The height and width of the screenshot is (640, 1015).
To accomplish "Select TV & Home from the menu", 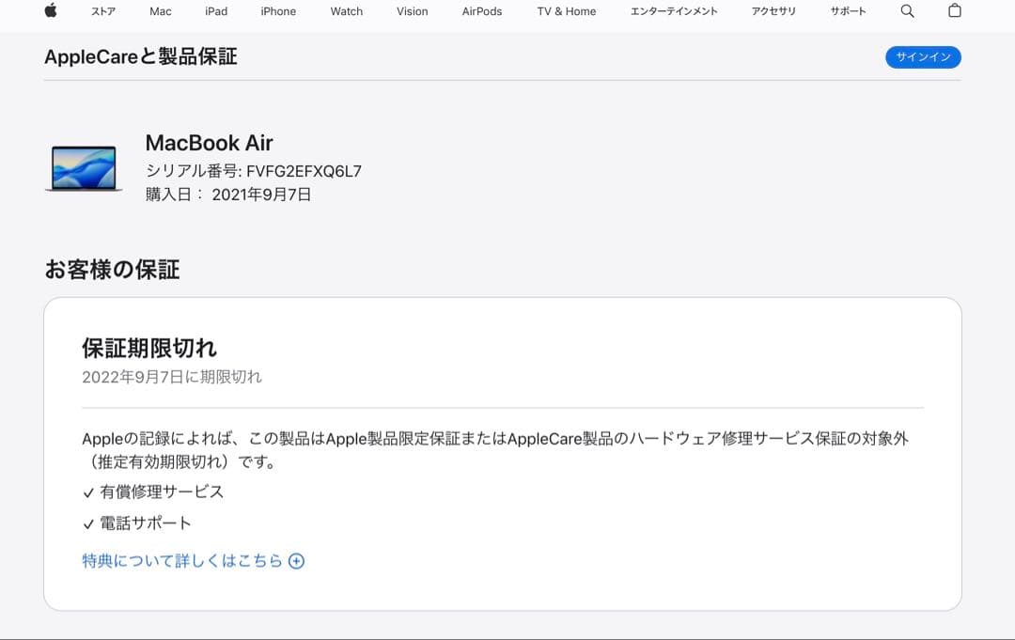I will (x=565, y=11).
